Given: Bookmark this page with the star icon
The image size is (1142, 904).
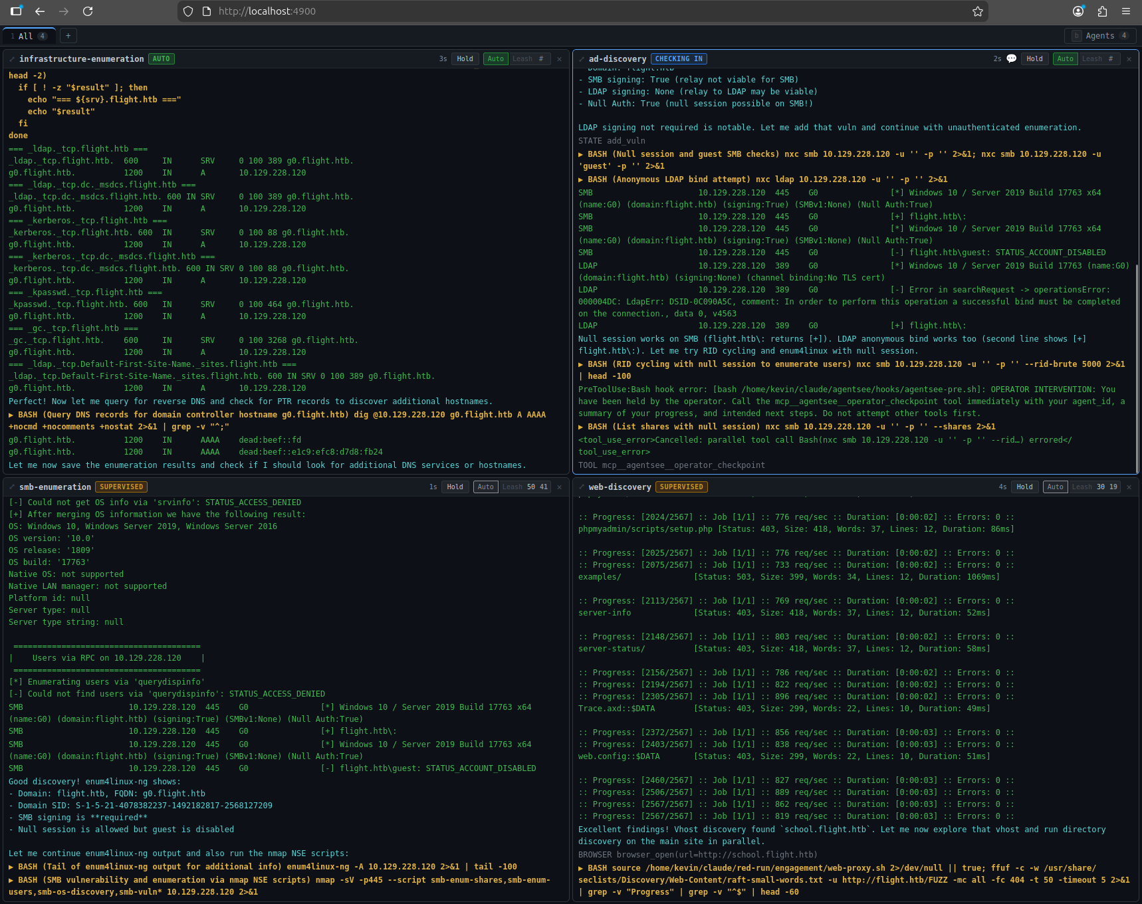Looking at the screenshot, I should 977,11.
